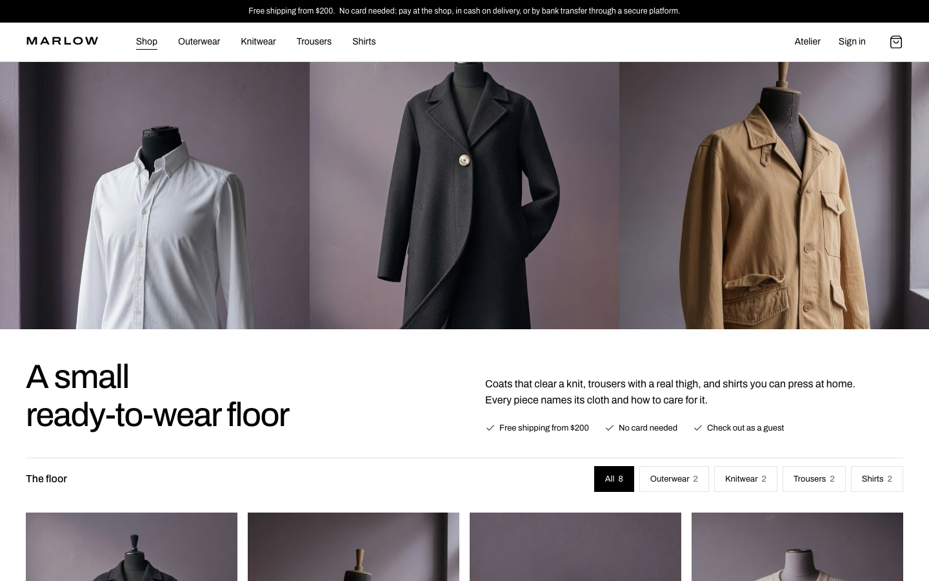Filter the floor by Knitwear 2

click(745, 479)
